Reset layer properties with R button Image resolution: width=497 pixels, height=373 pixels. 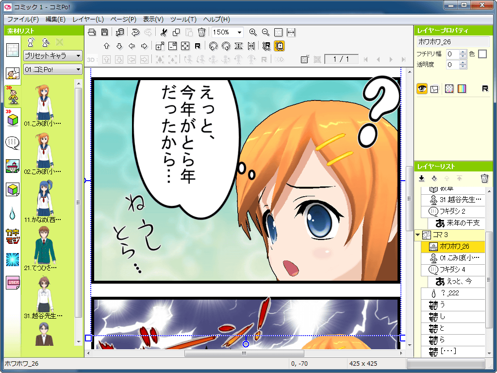tap(485, 88)
